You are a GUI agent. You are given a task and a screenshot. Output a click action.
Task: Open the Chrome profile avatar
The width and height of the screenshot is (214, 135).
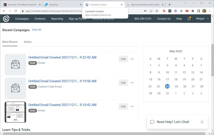tap(204, 11)
